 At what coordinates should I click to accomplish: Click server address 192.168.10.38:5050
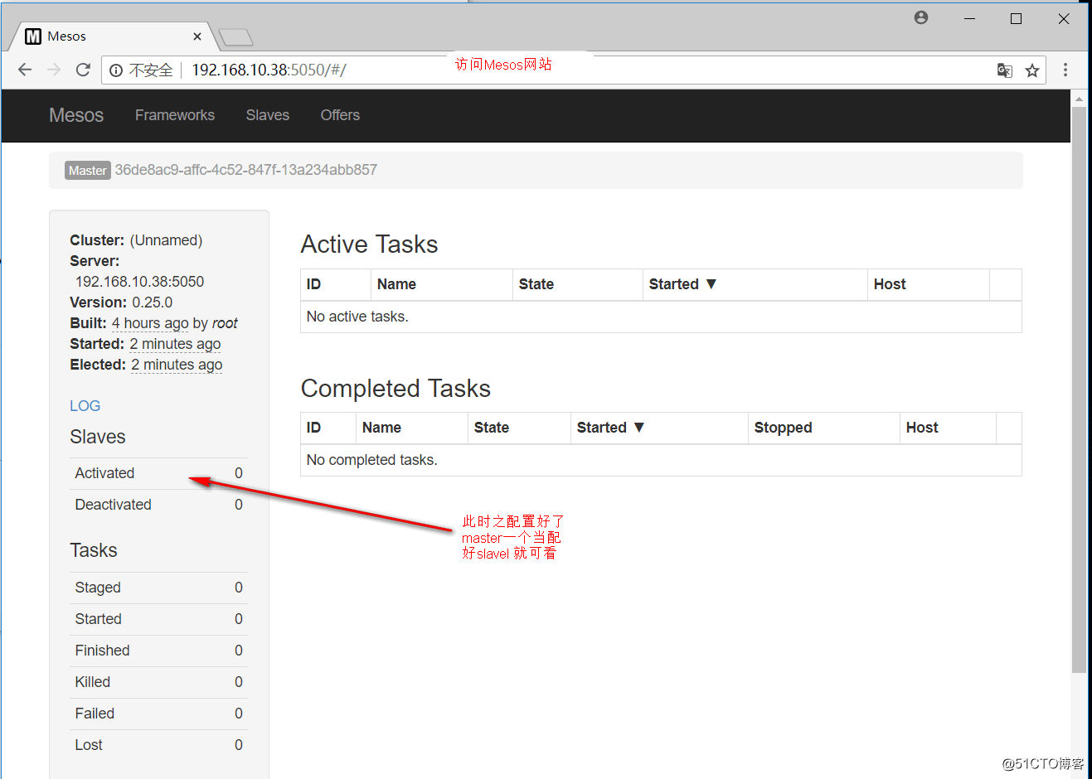[139, 282]
